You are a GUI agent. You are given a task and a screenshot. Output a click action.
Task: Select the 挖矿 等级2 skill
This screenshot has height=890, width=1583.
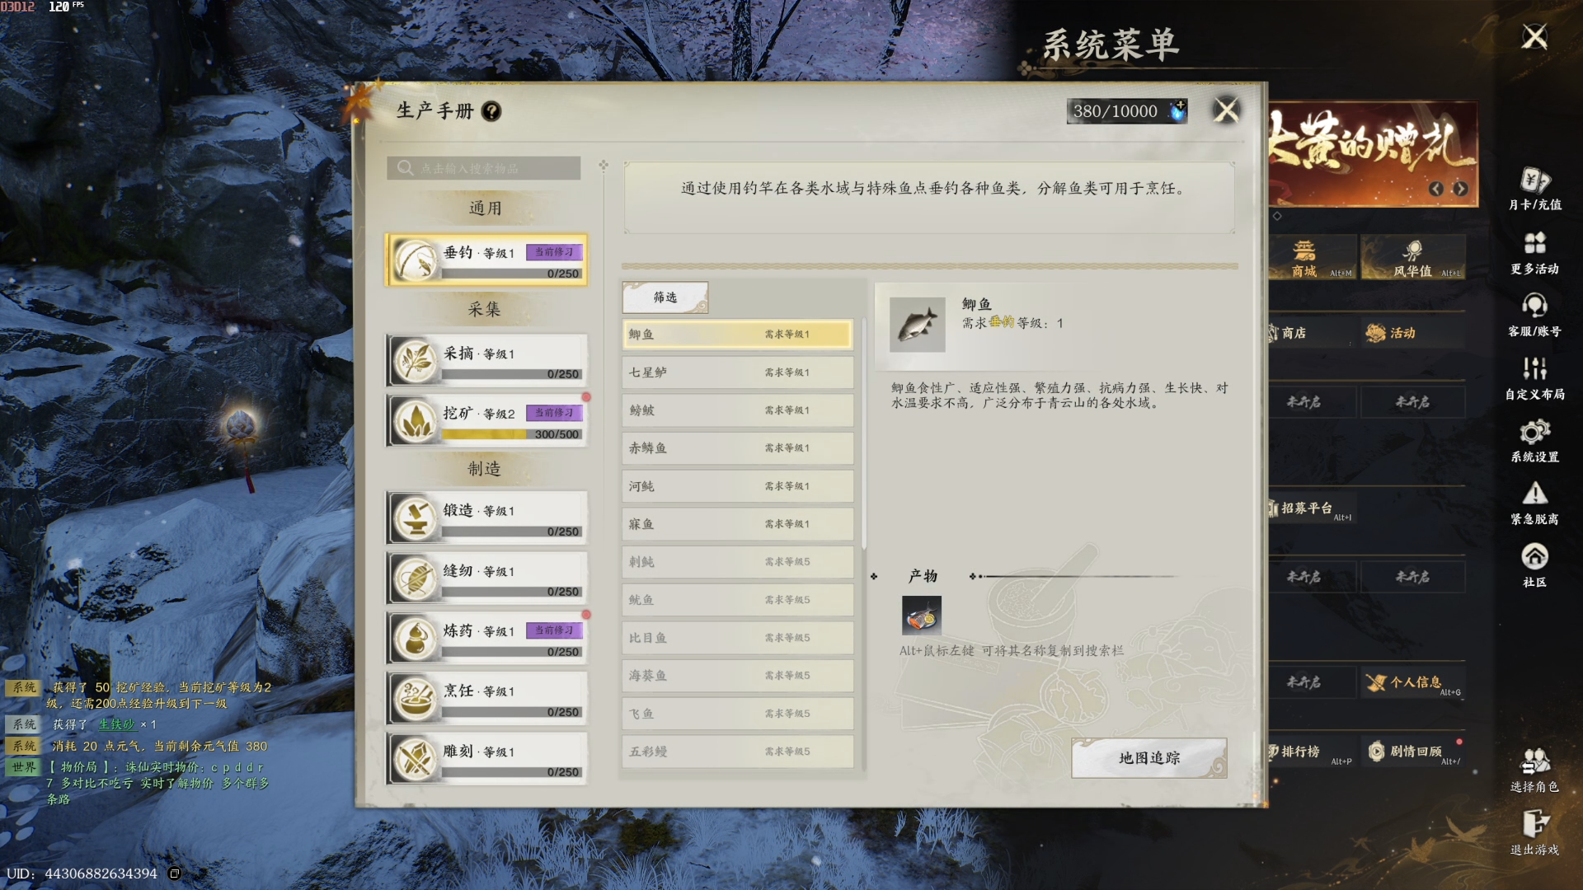[x=486, y=420]
